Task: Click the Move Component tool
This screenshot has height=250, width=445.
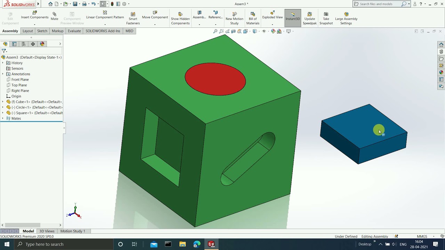Action: 155,15
